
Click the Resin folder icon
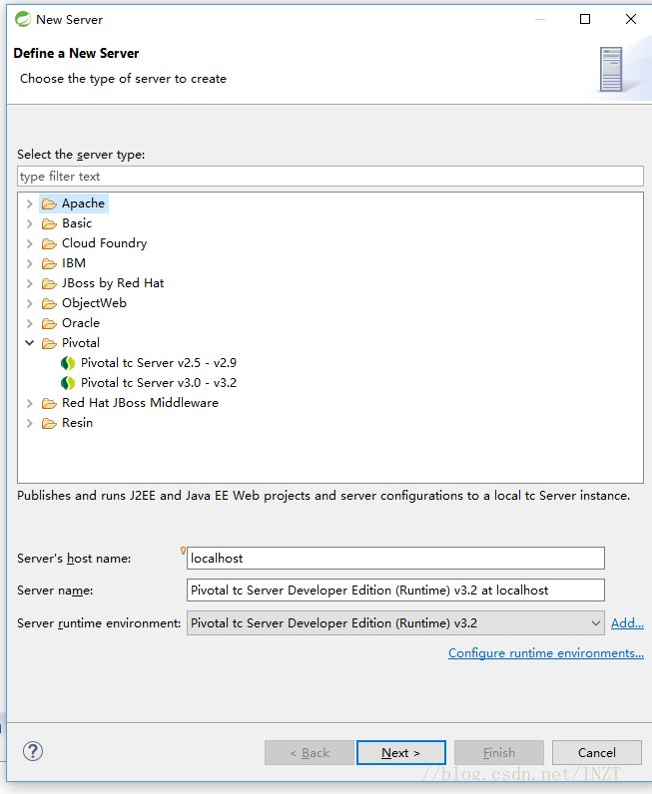click(49, 423)
